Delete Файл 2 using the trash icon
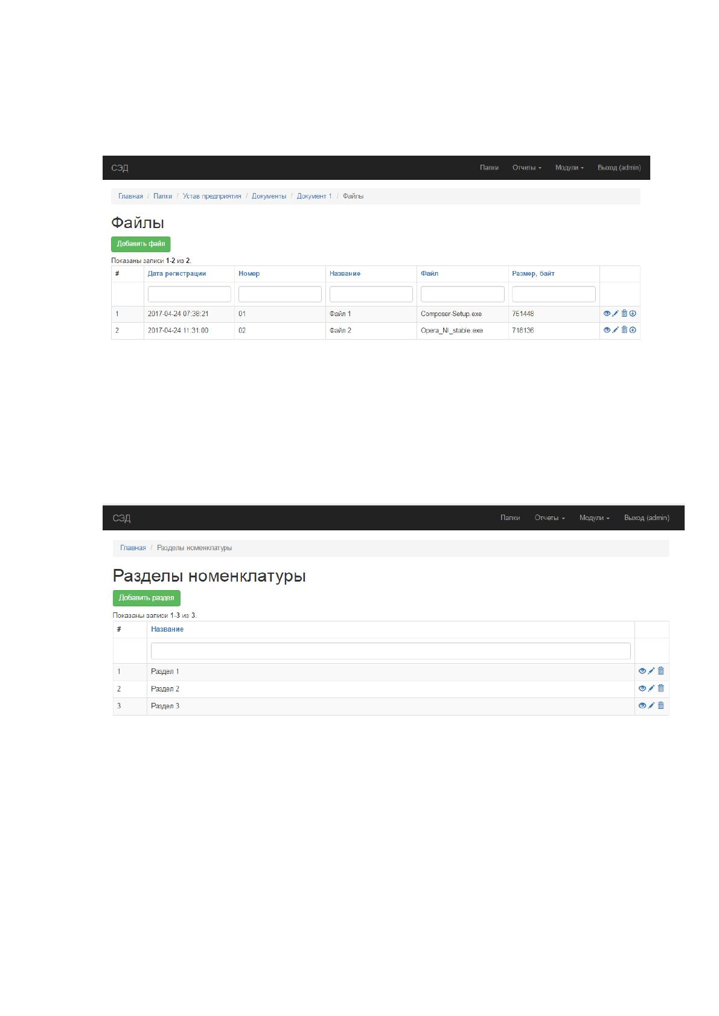The height and width of the screenshot is (1016, 719). click(x=624, y=330)
